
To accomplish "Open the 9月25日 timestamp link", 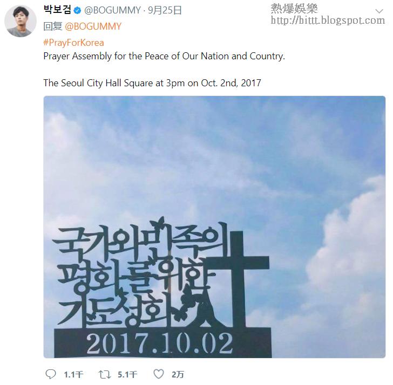I will pos(165,10).
